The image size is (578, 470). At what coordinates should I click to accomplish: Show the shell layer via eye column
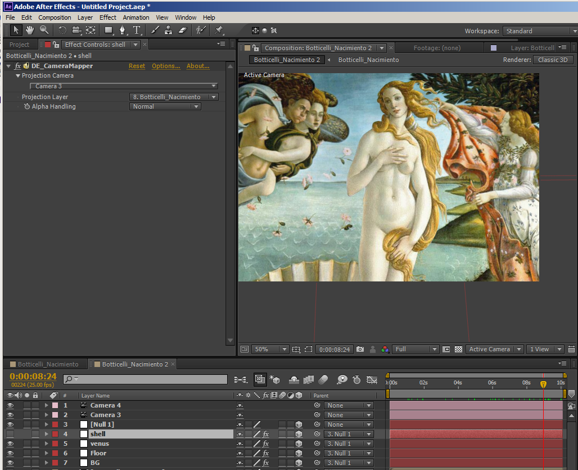point(10,434)
